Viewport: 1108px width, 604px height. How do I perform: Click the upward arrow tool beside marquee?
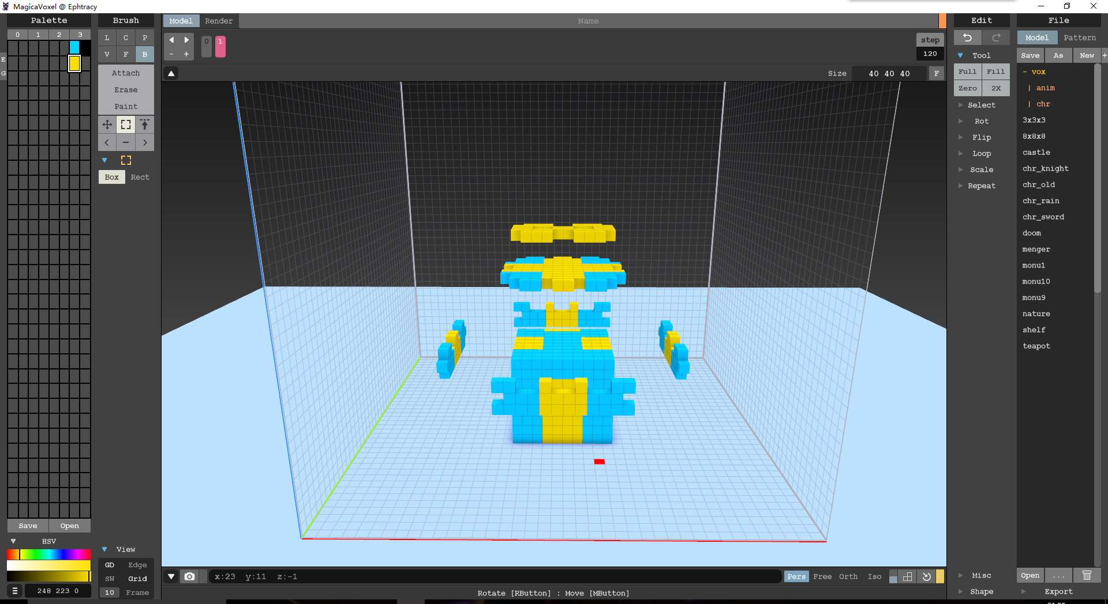pos(145,124)
